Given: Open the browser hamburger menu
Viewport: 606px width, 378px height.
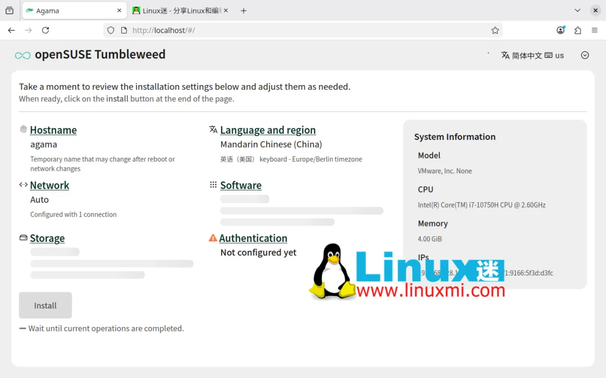Looking at the screenshot, I should click(x=594, y=30).
